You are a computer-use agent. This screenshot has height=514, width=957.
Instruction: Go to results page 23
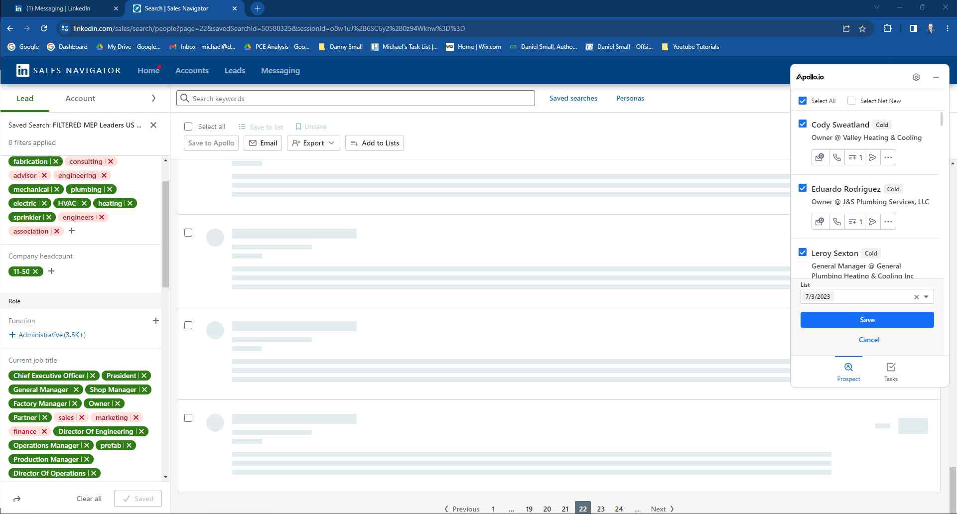pos(601,509)
